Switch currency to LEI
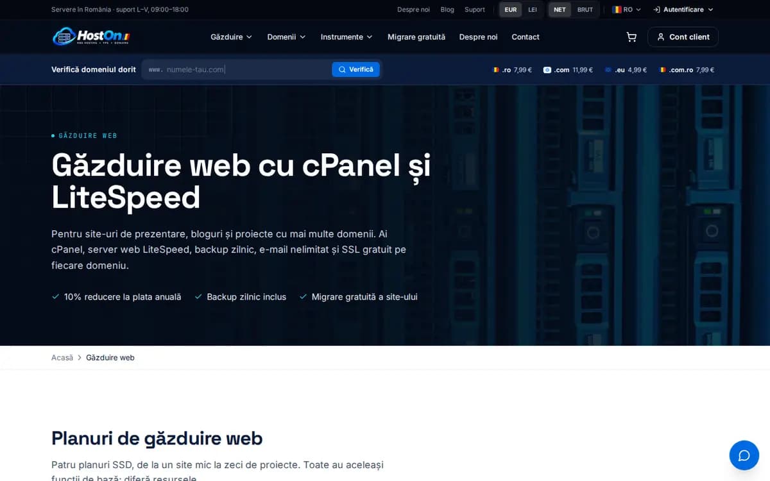The image size is (770, 481). point(533,10)
